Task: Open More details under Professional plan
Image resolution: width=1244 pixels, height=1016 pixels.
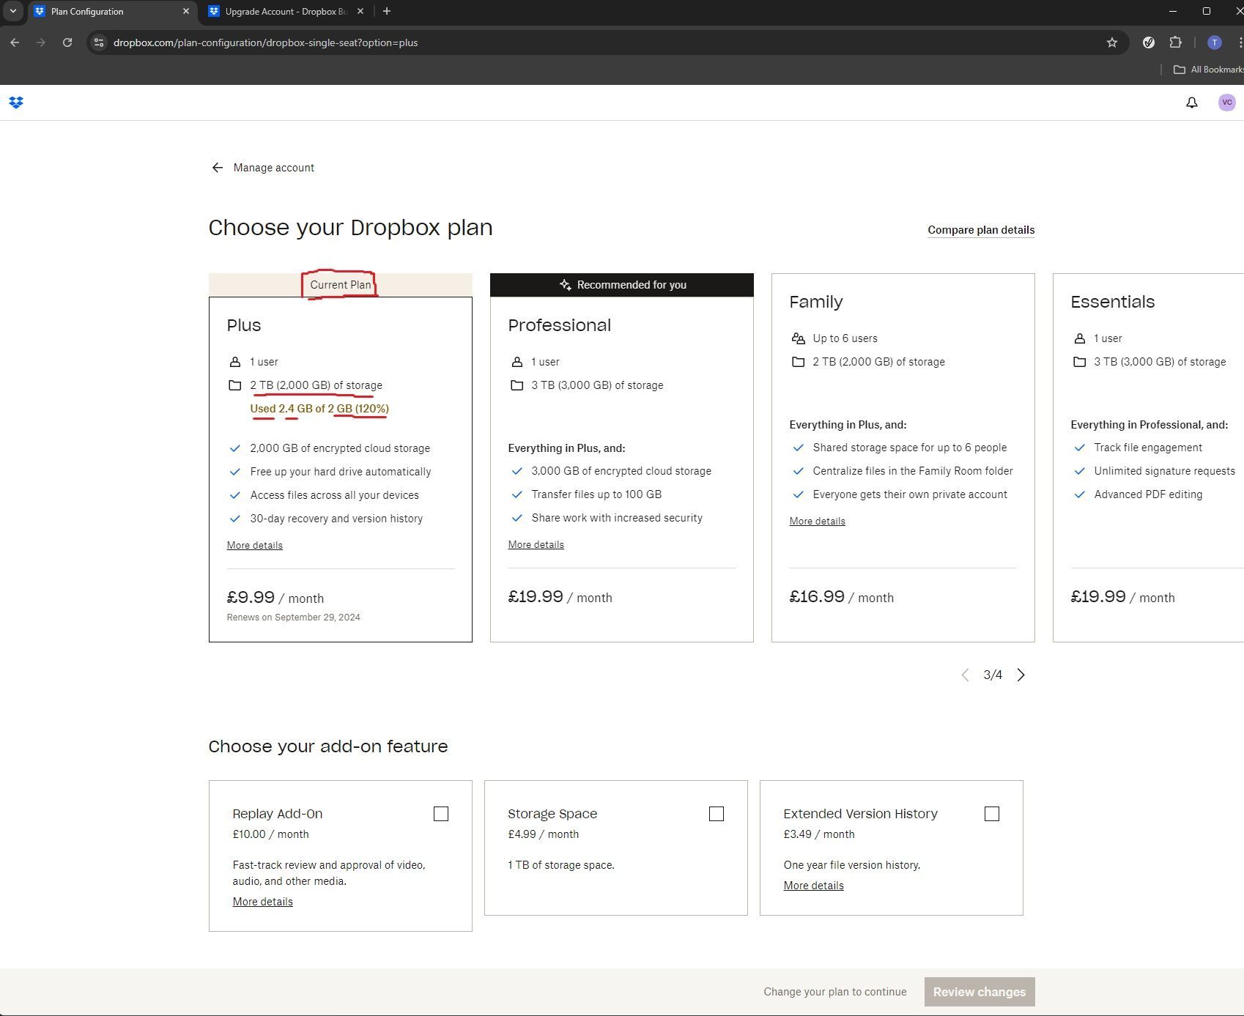Action: pyautogui.click(x=536, y=545)
